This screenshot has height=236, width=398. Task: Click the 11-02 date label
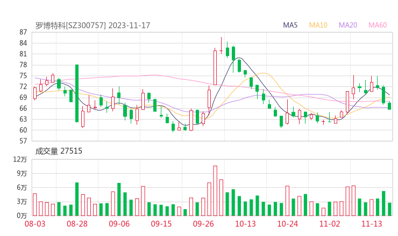[330, 224]
